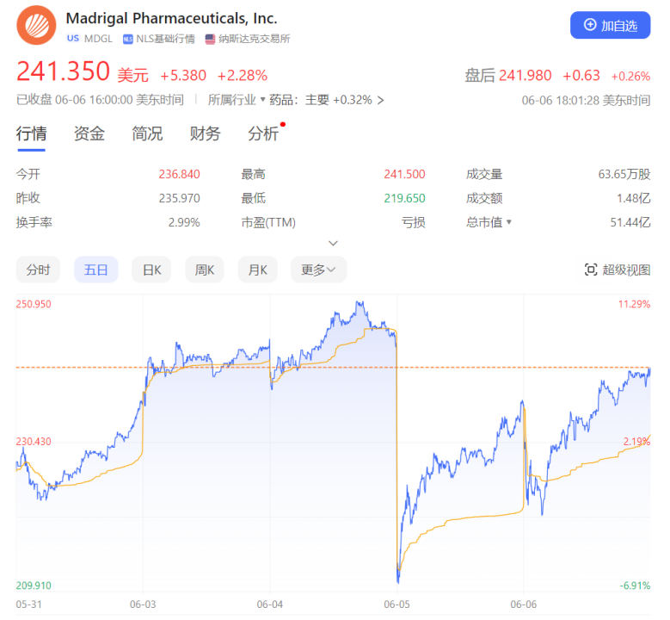Click the Madrigal Pharmaceuticals orange logo
The height and width of the screenshot is (620, 670).
36,25
